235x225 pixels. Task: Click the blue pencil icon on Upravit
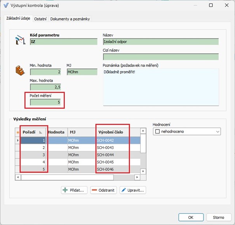[x=124, y=190]
